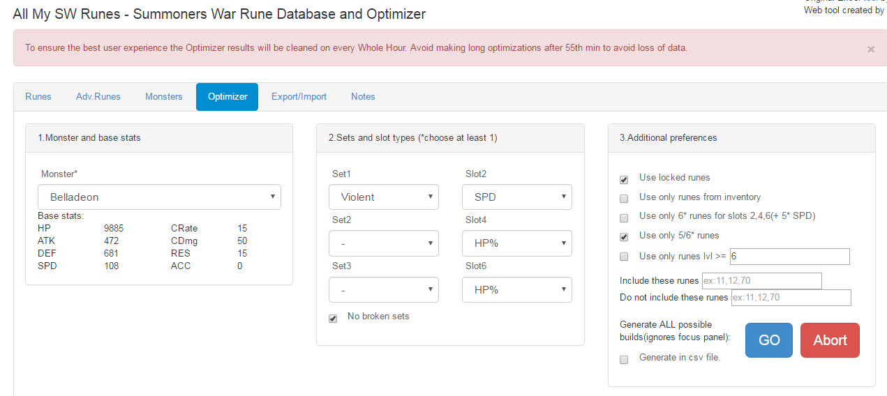
Task: Click the 3.Additional preferences heading
Action: [x=669, y=138]
